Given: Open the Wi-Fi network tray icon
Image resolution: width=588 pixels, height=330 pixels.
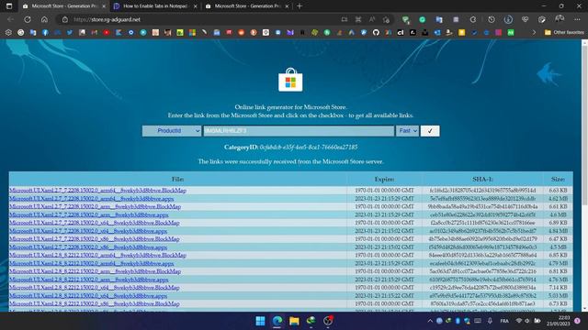Looking at the screenshot, I should click(x=519, y=321).
